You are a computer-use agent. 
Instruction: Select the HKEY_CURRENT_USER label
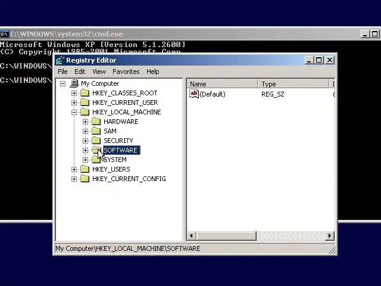pyautogui.click(x=125, y=102)
